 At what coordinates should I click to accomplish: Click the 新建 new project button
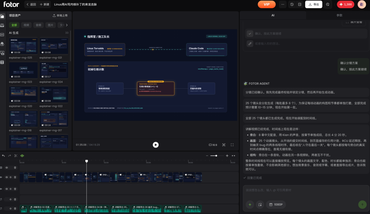(x=44, y=4)
